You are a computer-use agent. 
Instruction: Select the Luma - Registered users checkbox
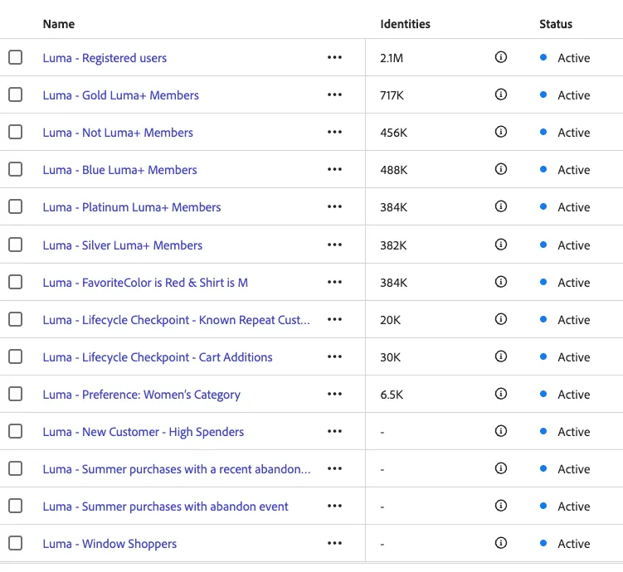pos(16,57)
